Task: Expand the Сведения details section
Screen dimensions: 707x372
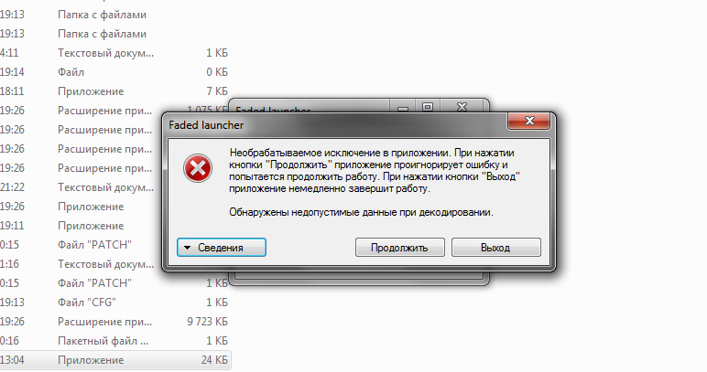Action: (x=222, y=248)
